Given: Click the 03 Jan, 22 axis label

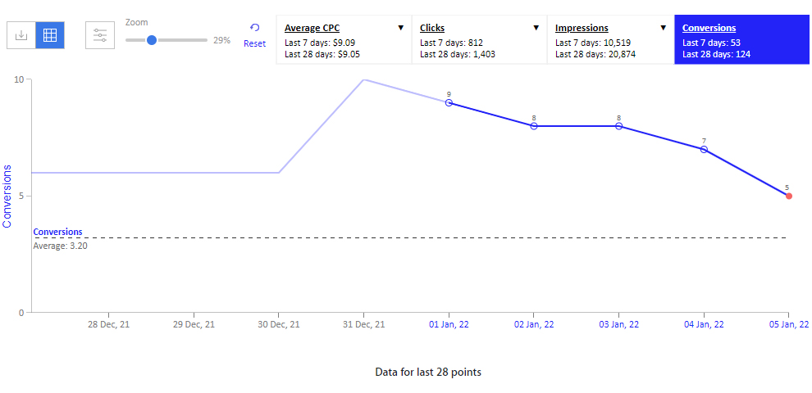Looking at the screenshot, I should click(618, 325).
